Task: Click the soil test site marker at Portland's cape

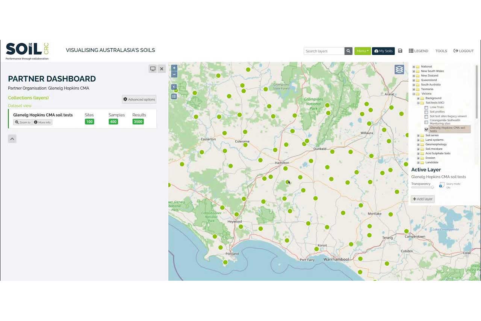Action: tap(225, 262)
